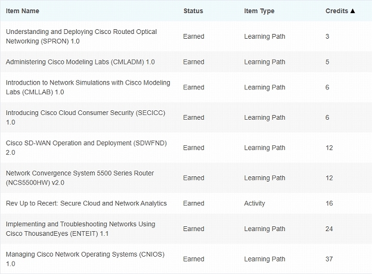This screenshot has height=274, width=372.
Task: Sort table by Item Name column
Action: point(23,11)
